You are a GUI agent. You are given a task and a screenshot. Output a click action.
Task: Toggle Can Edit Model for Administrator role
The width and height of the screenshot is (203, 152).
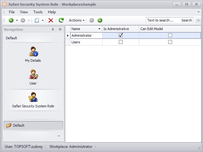pos(170,35)
